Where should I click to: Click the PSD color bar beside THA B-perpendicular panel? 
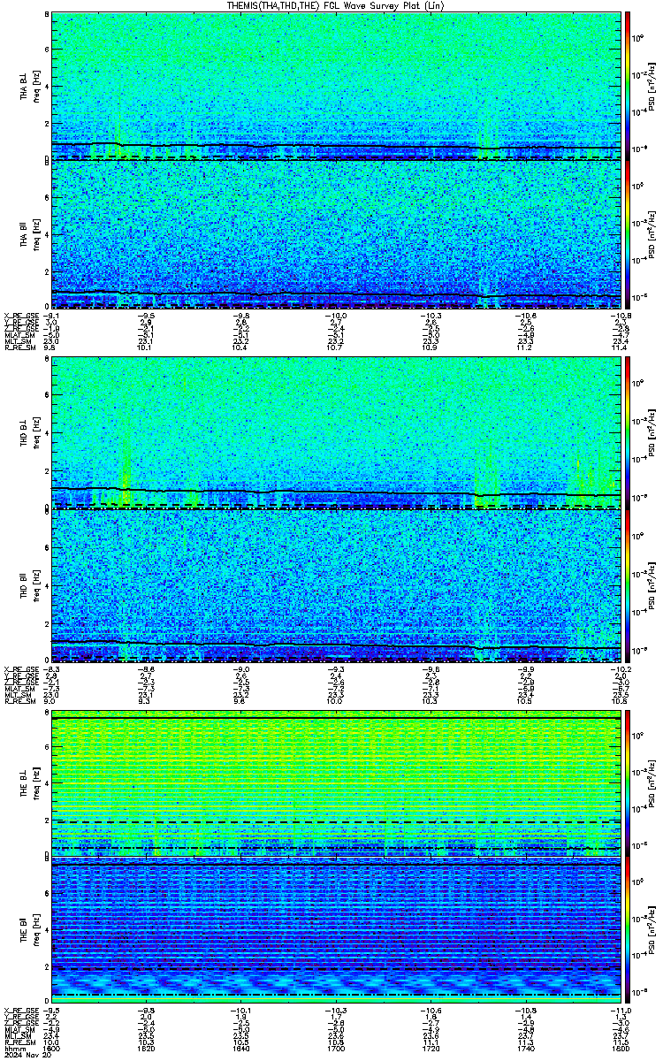pyautogui.click(x=628, y=86)
